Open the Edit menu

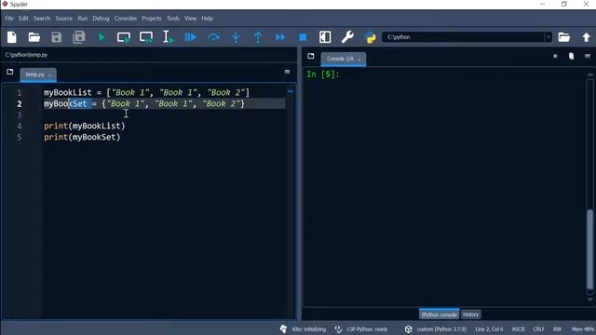click(23, 19)
